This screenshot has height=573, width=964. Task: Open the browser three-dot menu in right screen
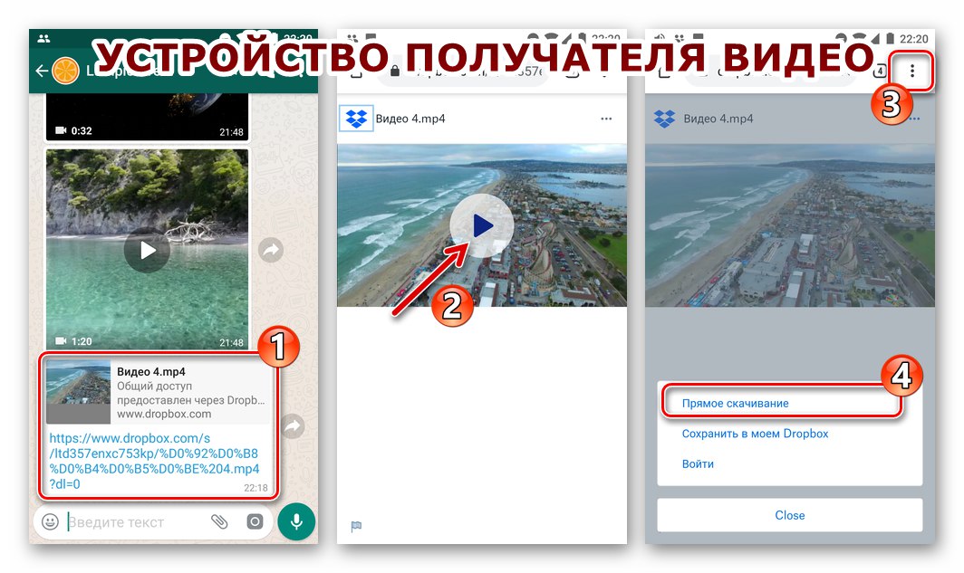[912, 72]
